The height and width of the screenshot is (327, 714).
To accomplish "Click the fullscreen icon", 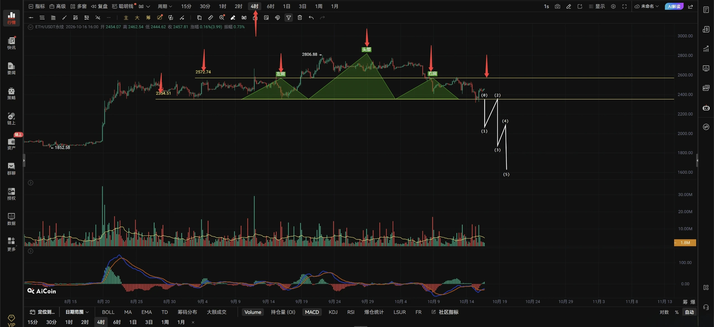I will 624,6.
